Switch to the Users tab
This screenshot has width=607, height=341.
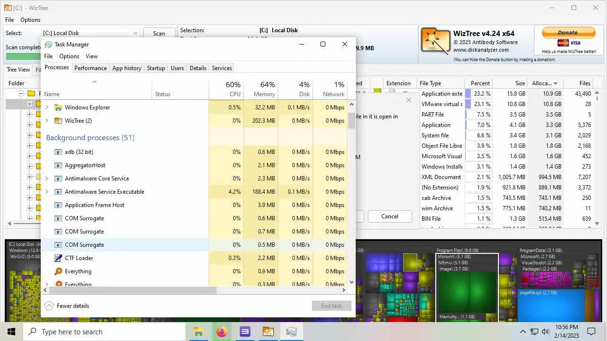(177, 68)
